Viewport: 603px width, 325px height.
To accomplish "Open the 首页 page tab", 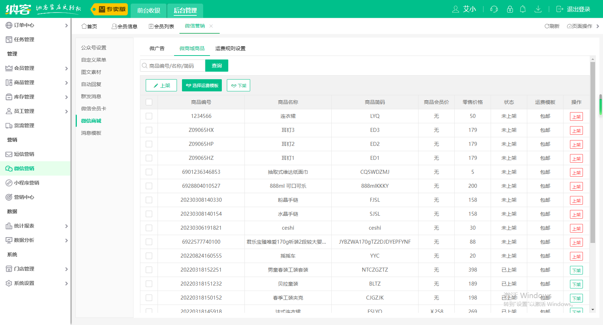I will 89,26.
